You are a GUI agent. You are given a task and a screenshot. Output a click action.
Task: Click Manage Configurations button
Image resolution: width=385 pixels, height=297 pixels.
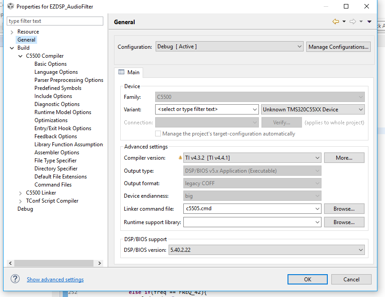(338, 47)
